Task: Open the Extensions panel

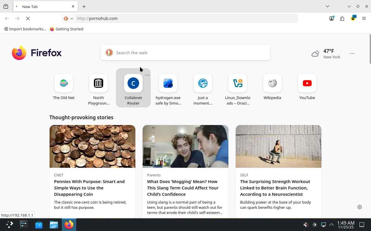Action: click(342, 18)
